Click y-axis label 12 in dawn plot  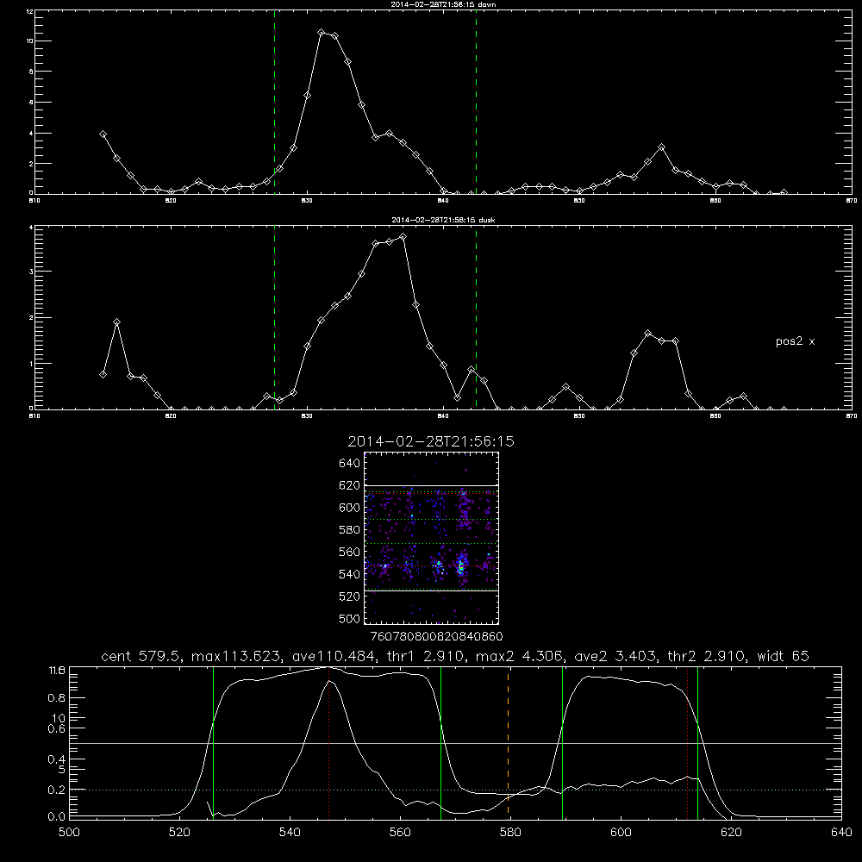[30, 11]
